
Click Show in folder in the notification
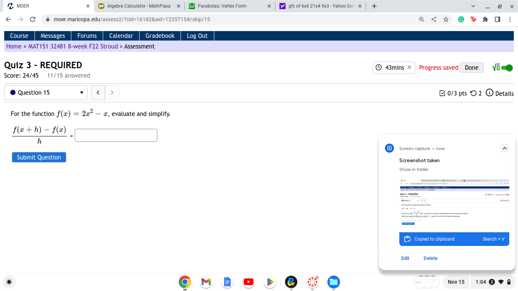coord(414,169)
